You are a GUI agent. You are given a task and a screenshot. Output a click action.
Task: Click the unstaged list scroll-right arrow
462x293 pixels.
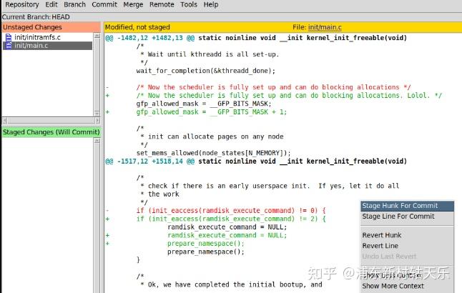click(x=97, y=121)
